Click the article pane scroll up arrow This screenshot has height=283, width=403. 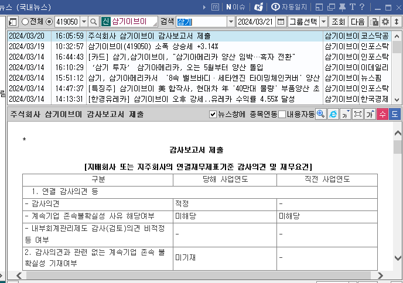tap(398, 133)
